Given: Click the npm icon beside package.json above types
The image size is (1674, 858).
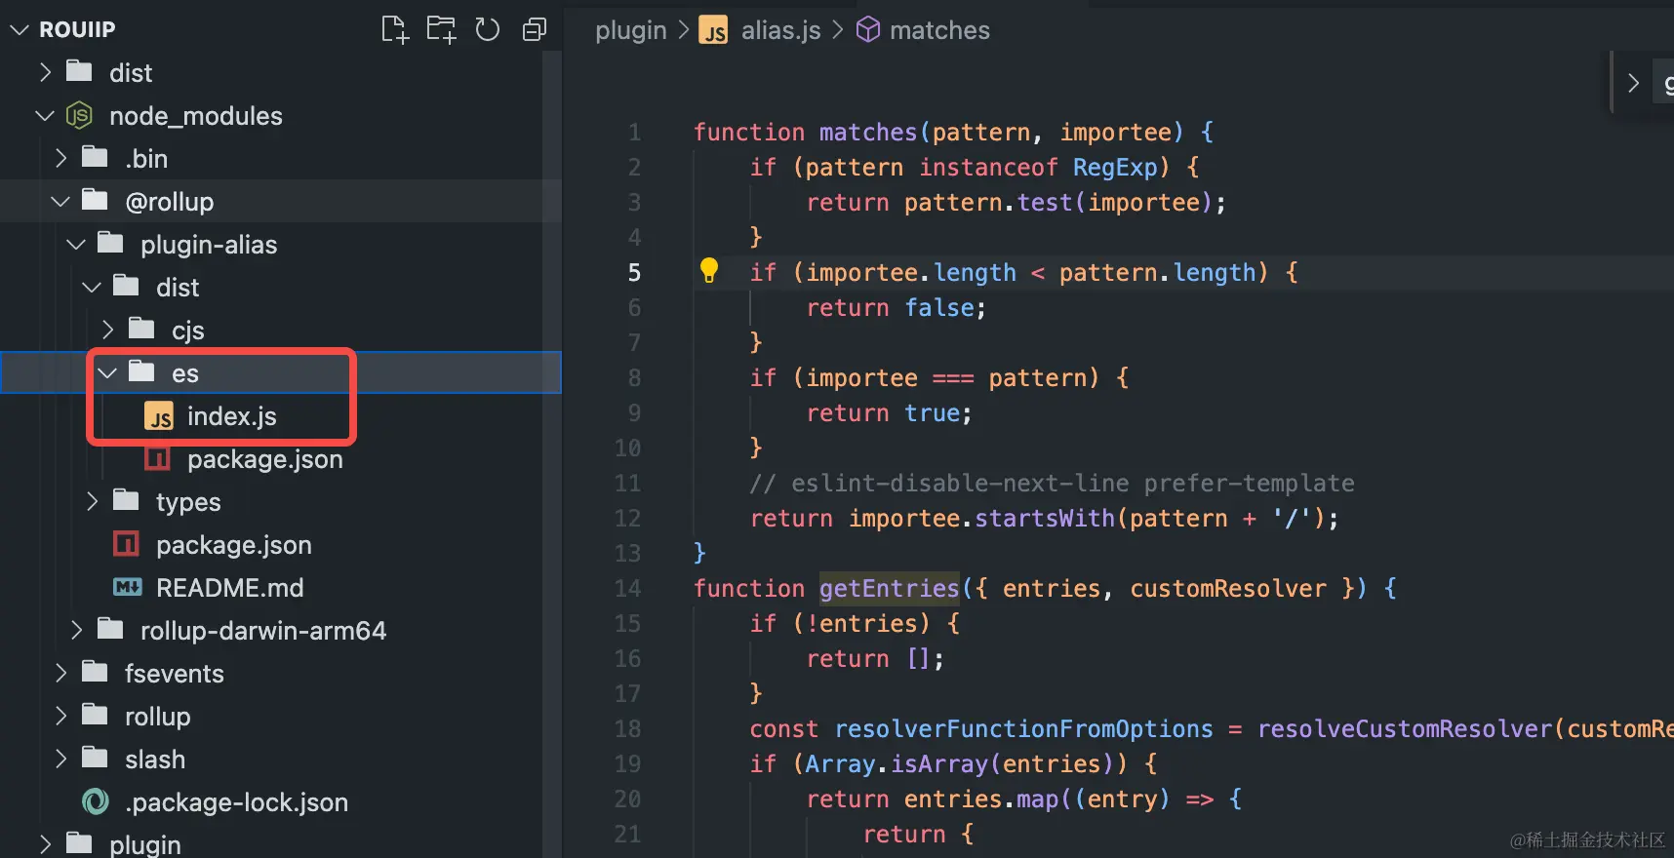Looking at the screenshot, I should pos(158,458).
